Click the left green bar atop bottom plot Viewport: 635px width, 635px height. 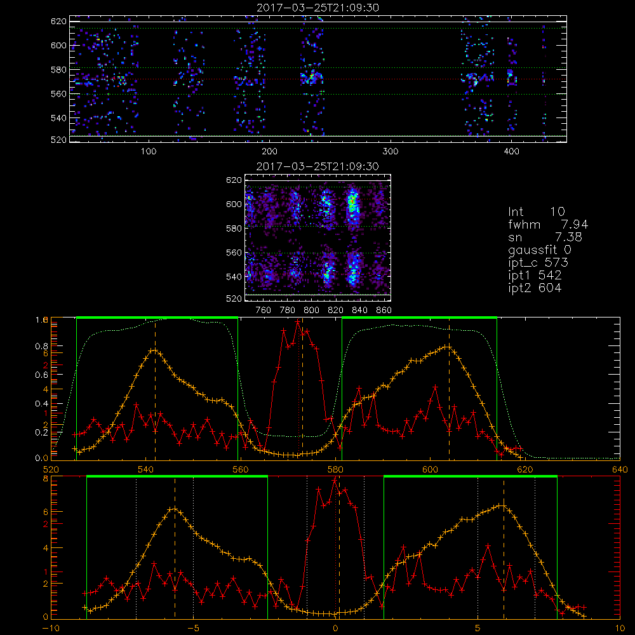click(177, 477)
